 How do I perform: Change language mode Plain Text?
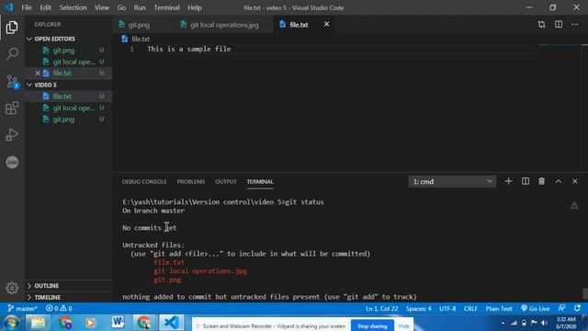[499, 309]
